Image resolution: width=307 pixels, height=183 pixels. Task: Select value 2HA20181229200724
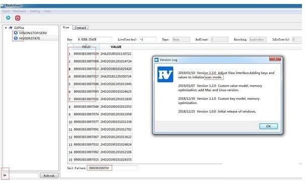tap(116, 76)
